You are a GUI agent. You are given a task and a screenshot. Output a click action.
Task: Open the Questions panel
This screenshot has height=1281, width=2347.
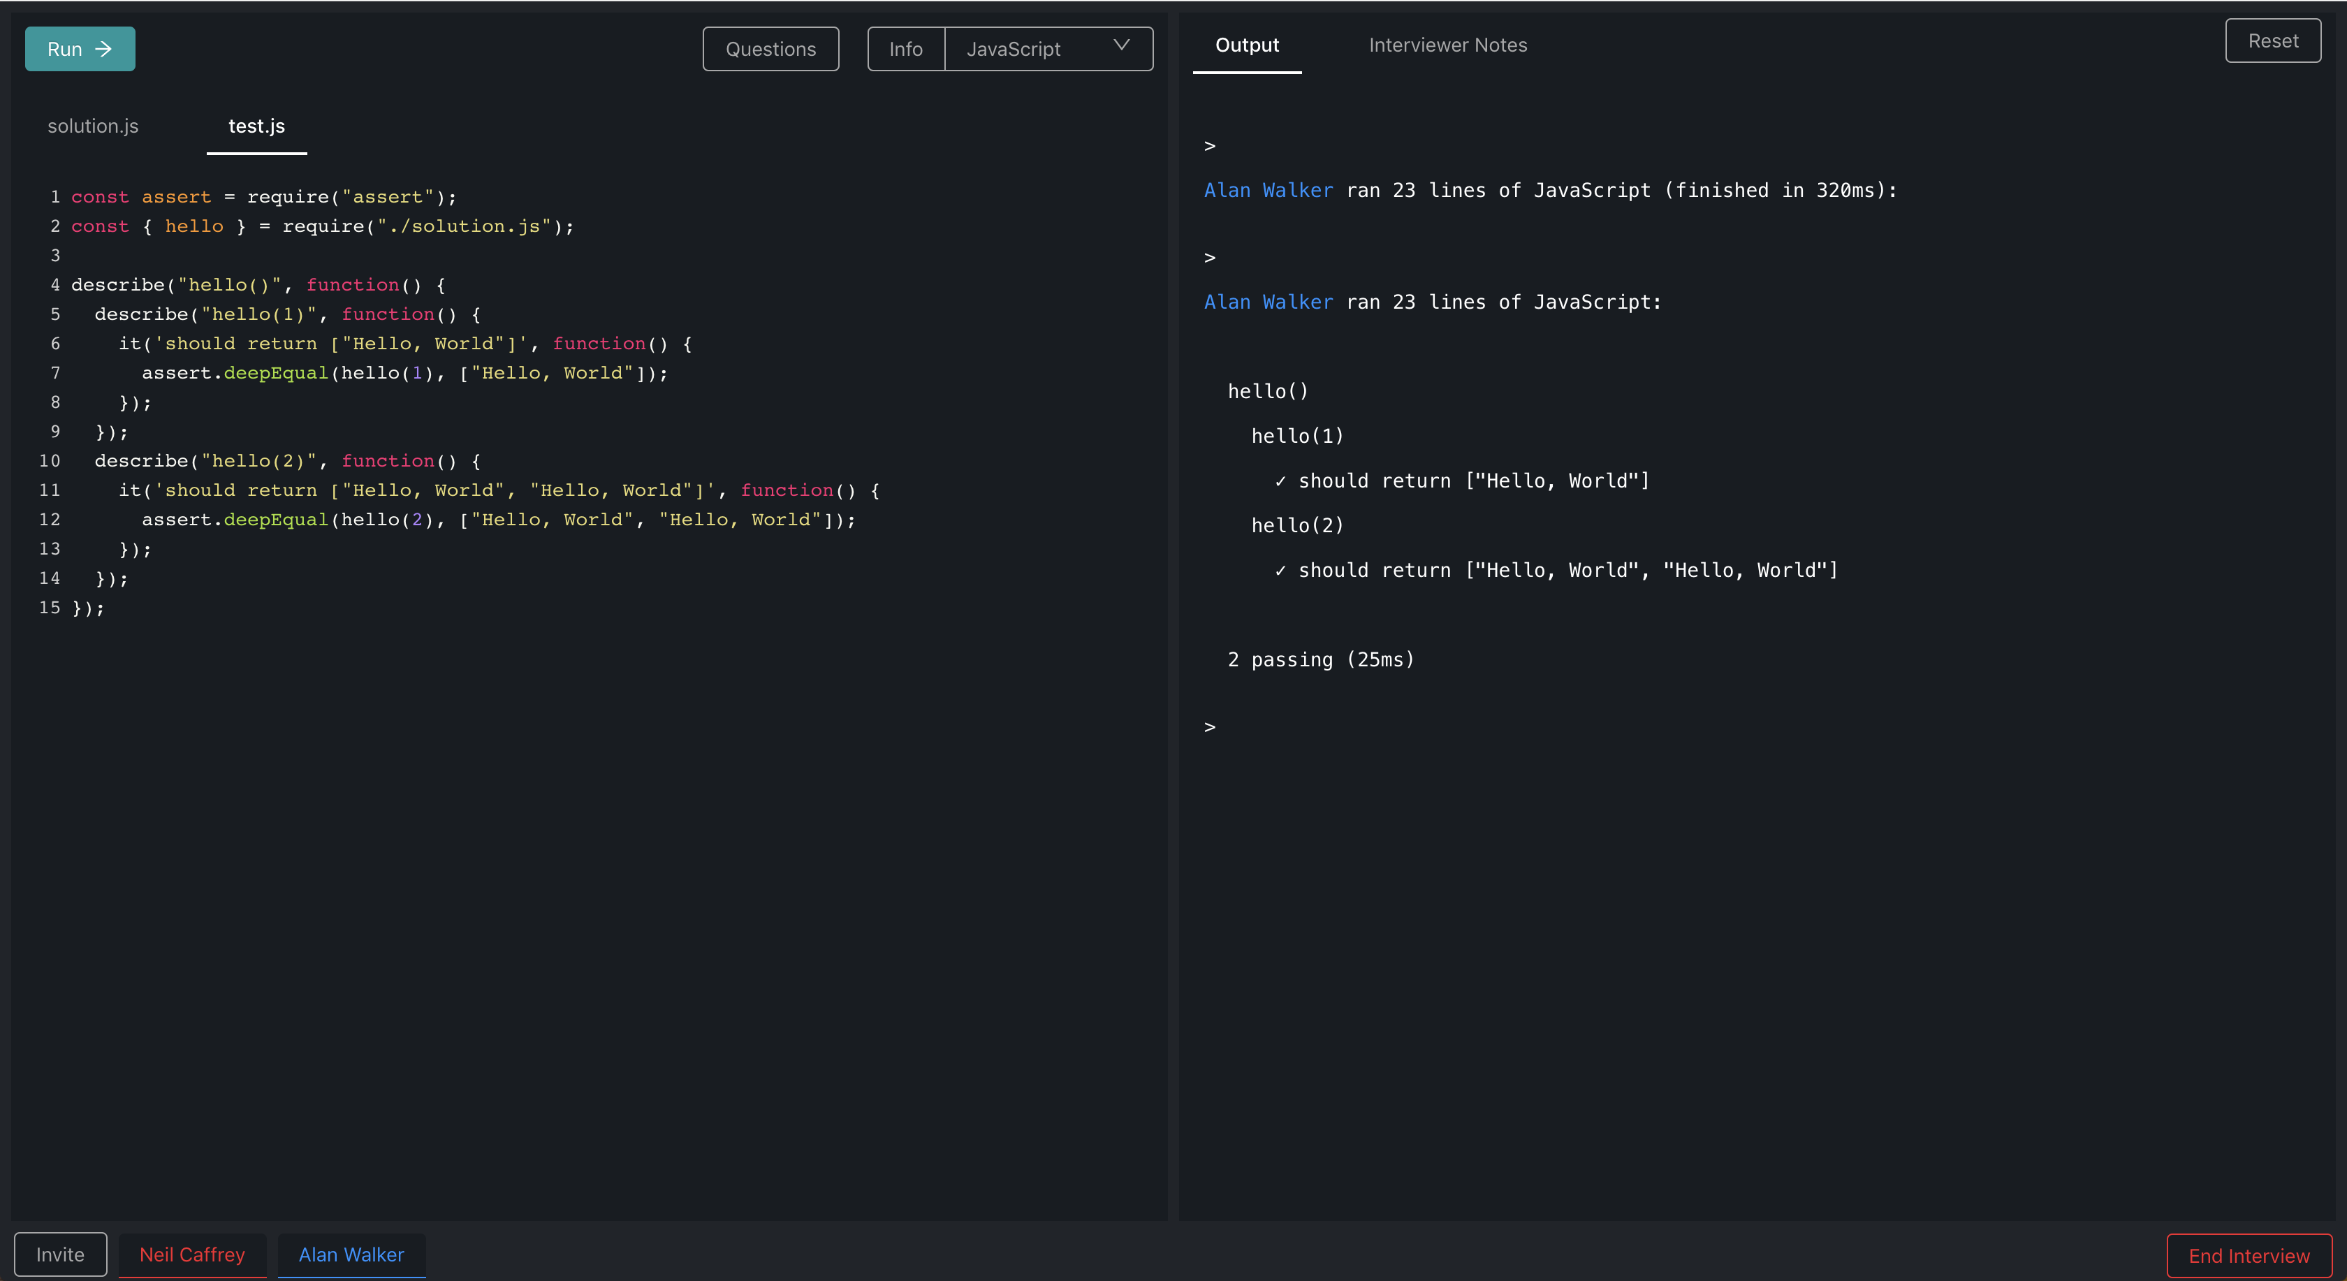(770, 49)
